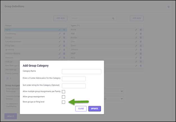Expand the Calculation Settings Division dropdown
The width and height of the screenshot is (176, 122).
[12, 99]
